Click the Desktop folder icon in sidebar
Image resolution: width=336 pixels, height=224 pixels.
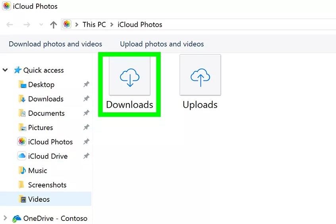pos(22,85)
